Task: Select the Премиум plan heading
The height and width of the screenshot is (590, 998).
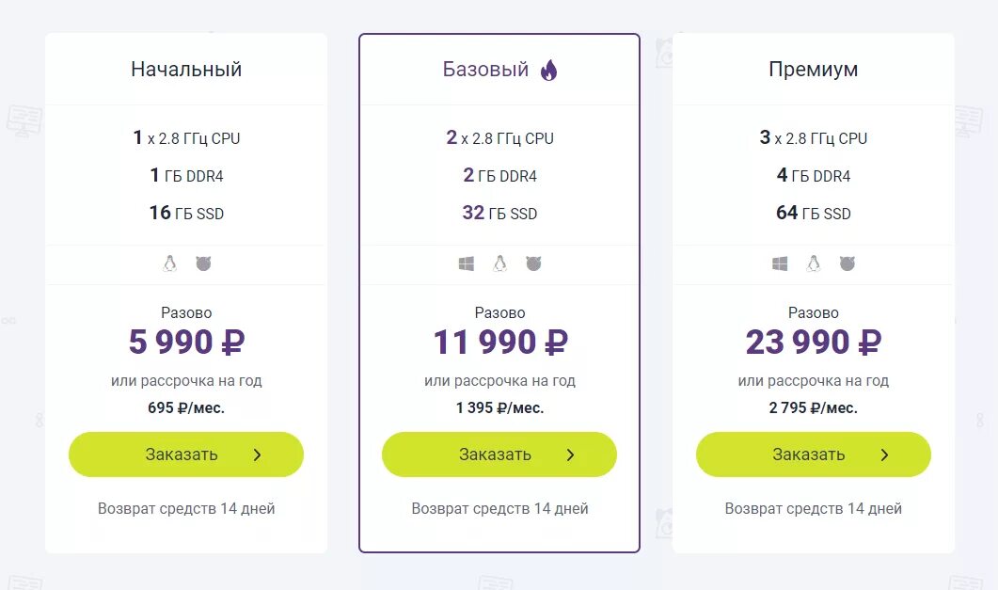Action: tap(813, 70)
